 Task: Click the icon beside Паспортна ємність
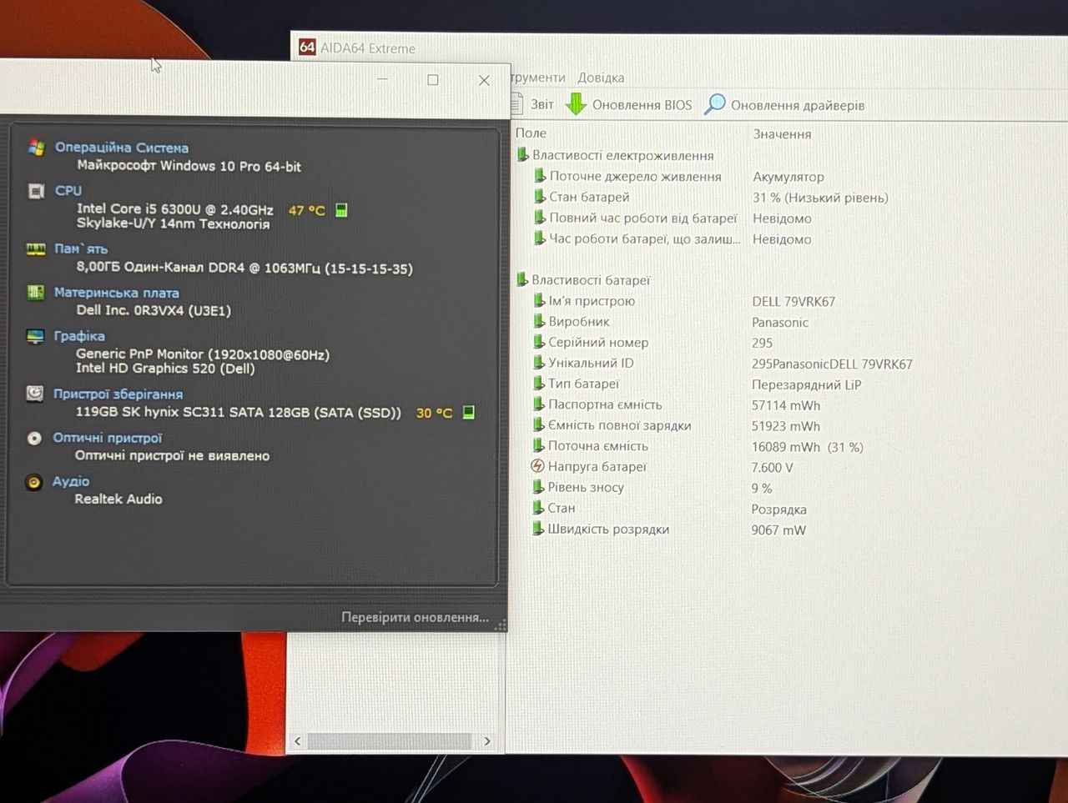click(x=540, y=404)
